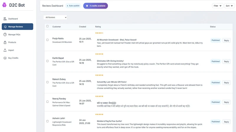The width and height of the screenshot is (236, 132).
Task: Open the Import page
Action: coord(17,50)
